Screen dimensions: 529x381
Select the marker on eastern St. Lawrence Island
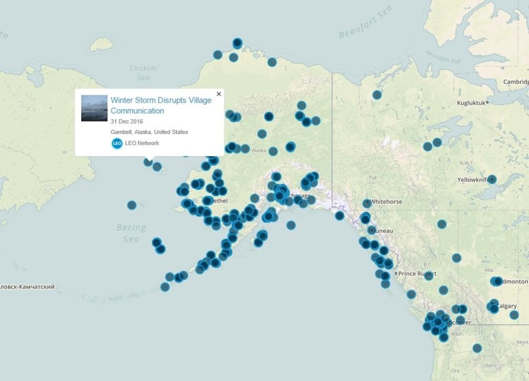[x=157, y=166]
